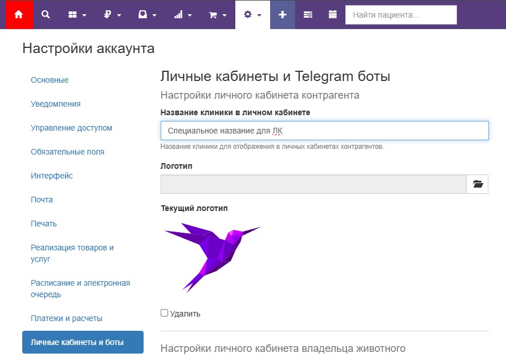Click the current hummingbird logo image

[212, 257]
